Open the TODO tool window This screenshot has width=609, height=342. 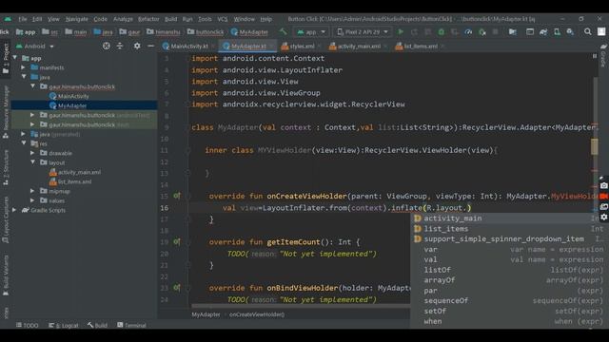(28, 325)
